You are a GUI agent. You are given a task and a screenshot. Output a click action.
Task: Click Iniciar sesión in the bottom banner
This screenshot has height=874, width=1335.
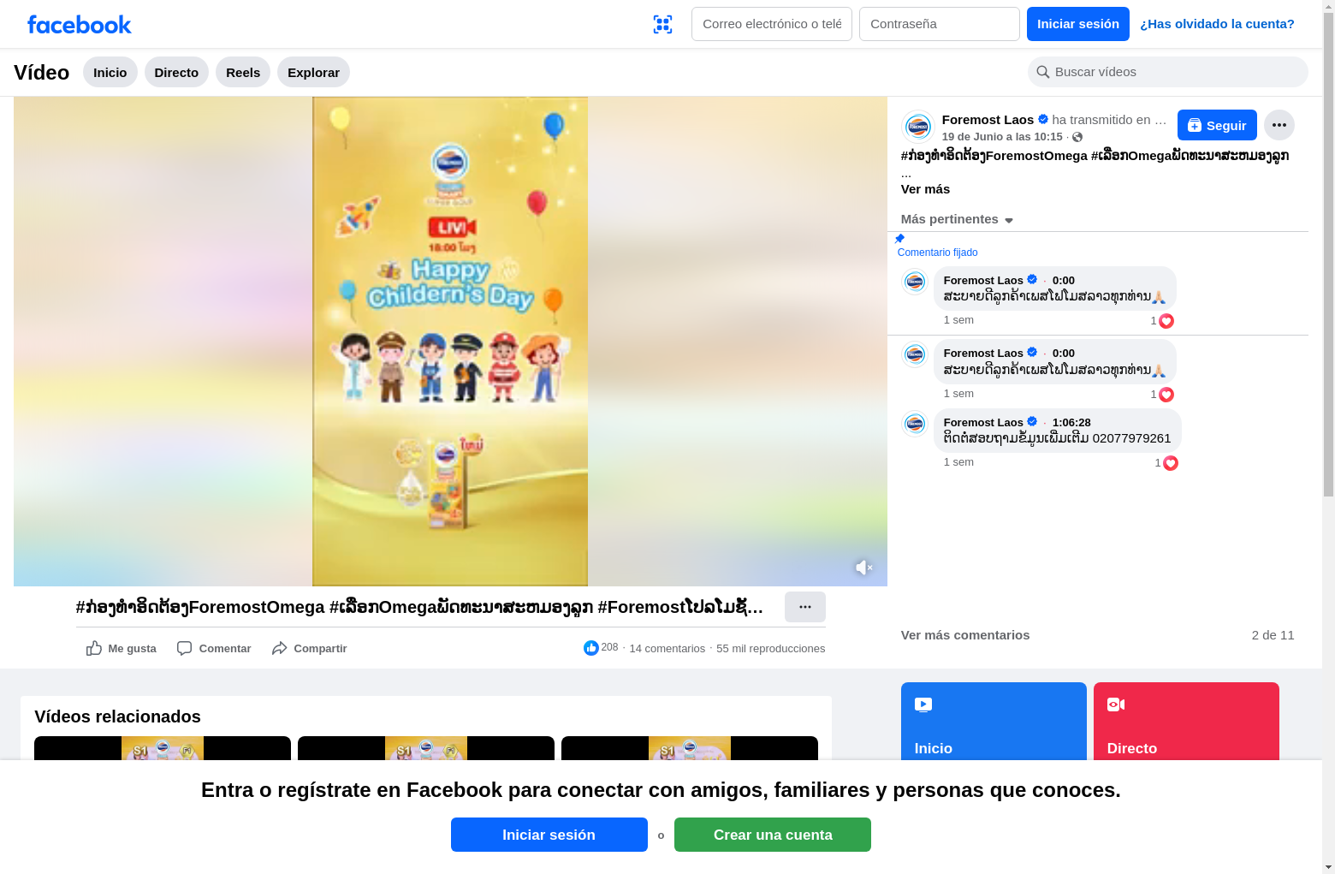[x=549, y=835]
